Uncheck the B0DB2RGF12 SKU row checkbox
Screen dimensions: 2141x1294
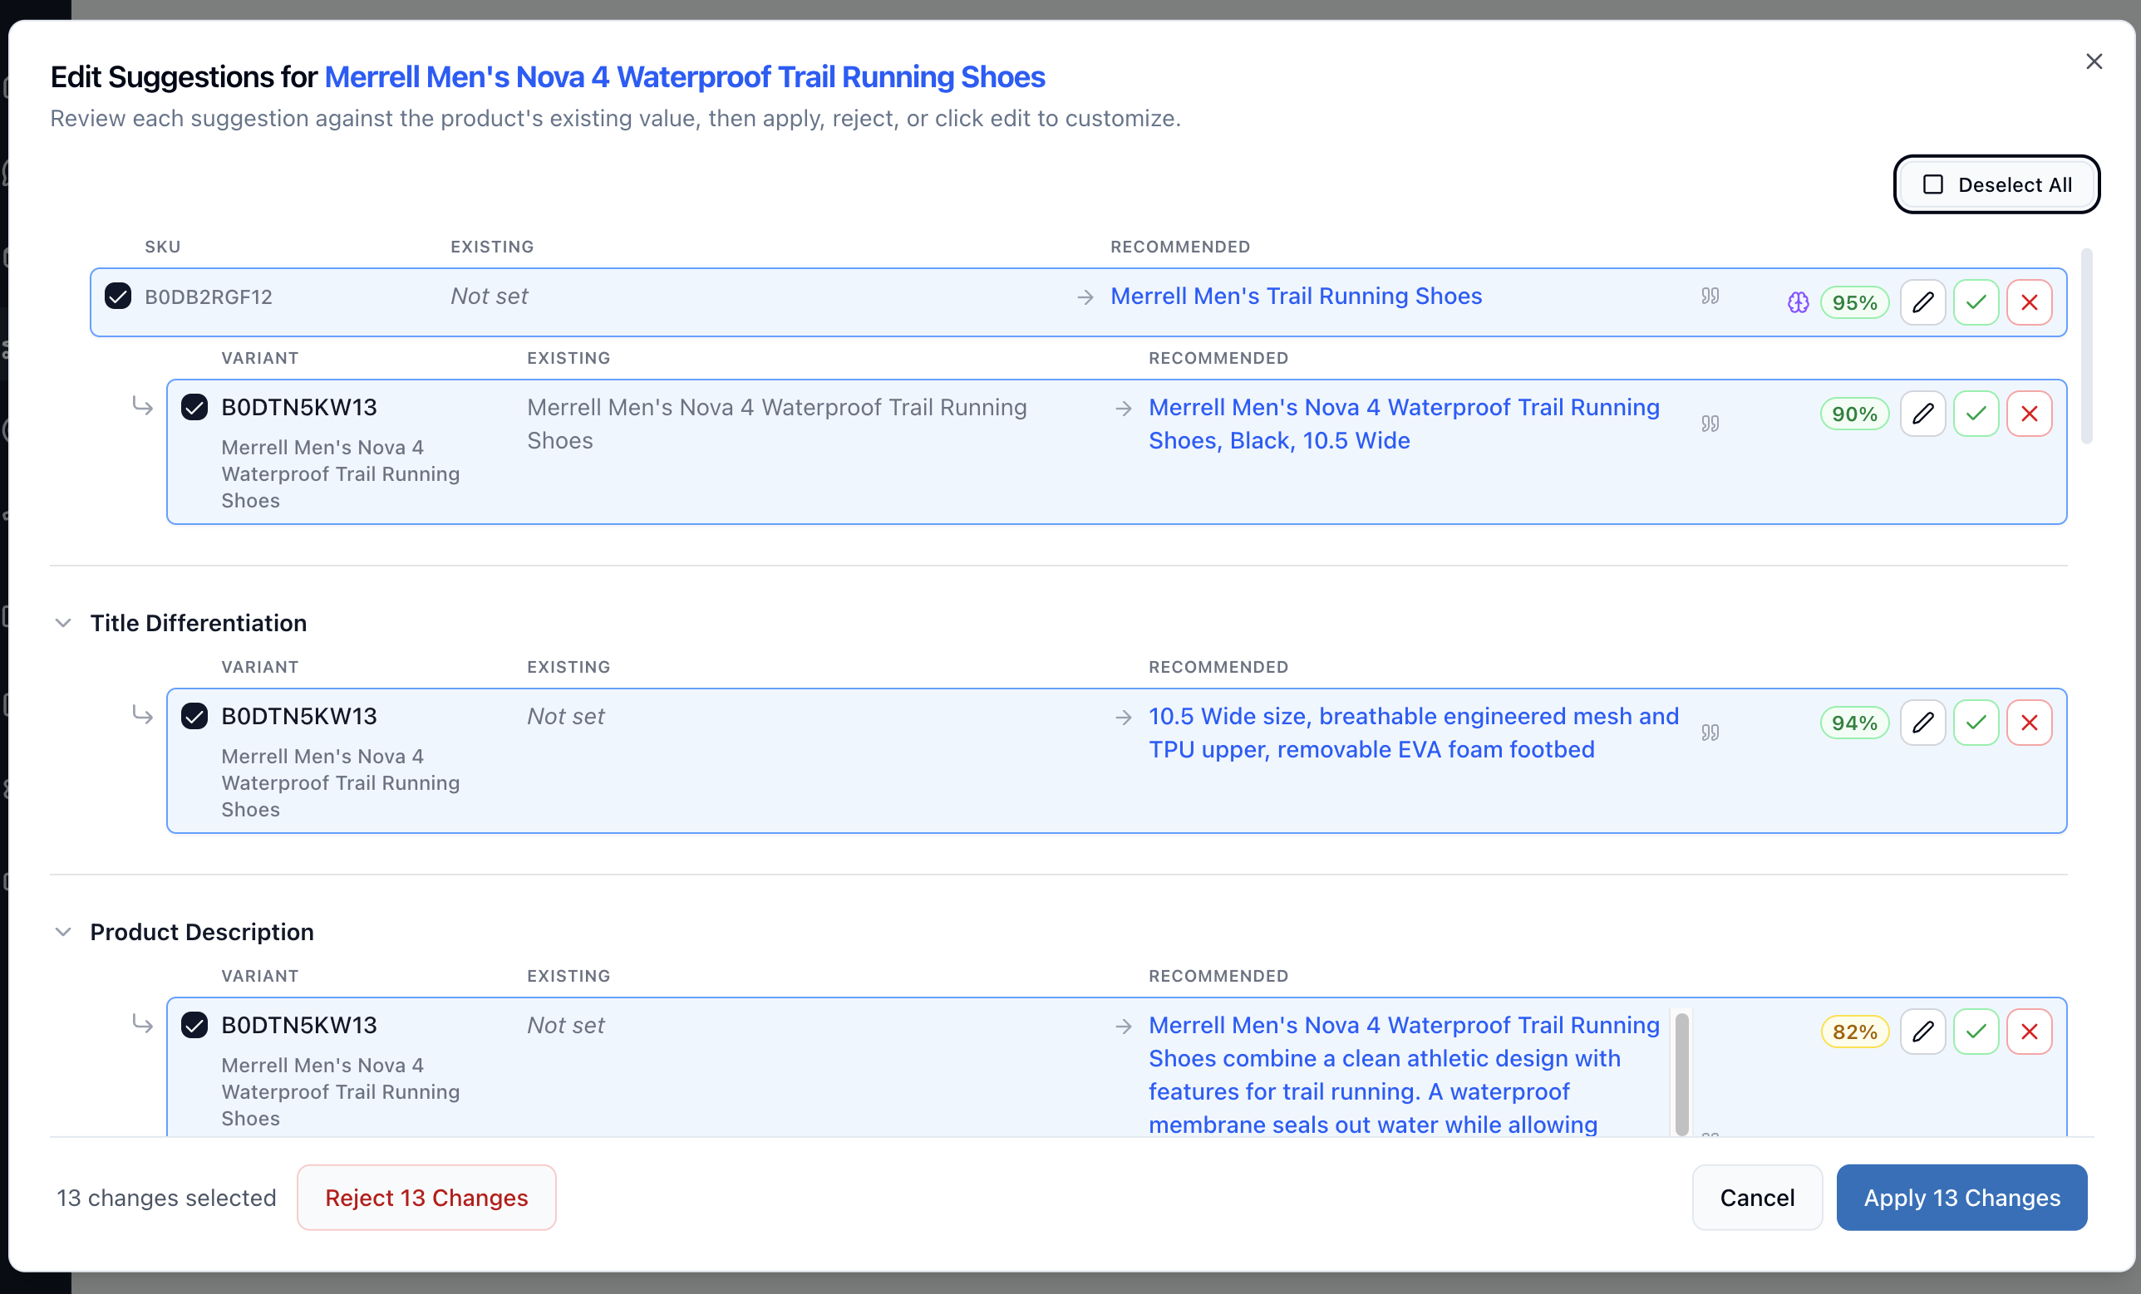[x=118, y=297]
